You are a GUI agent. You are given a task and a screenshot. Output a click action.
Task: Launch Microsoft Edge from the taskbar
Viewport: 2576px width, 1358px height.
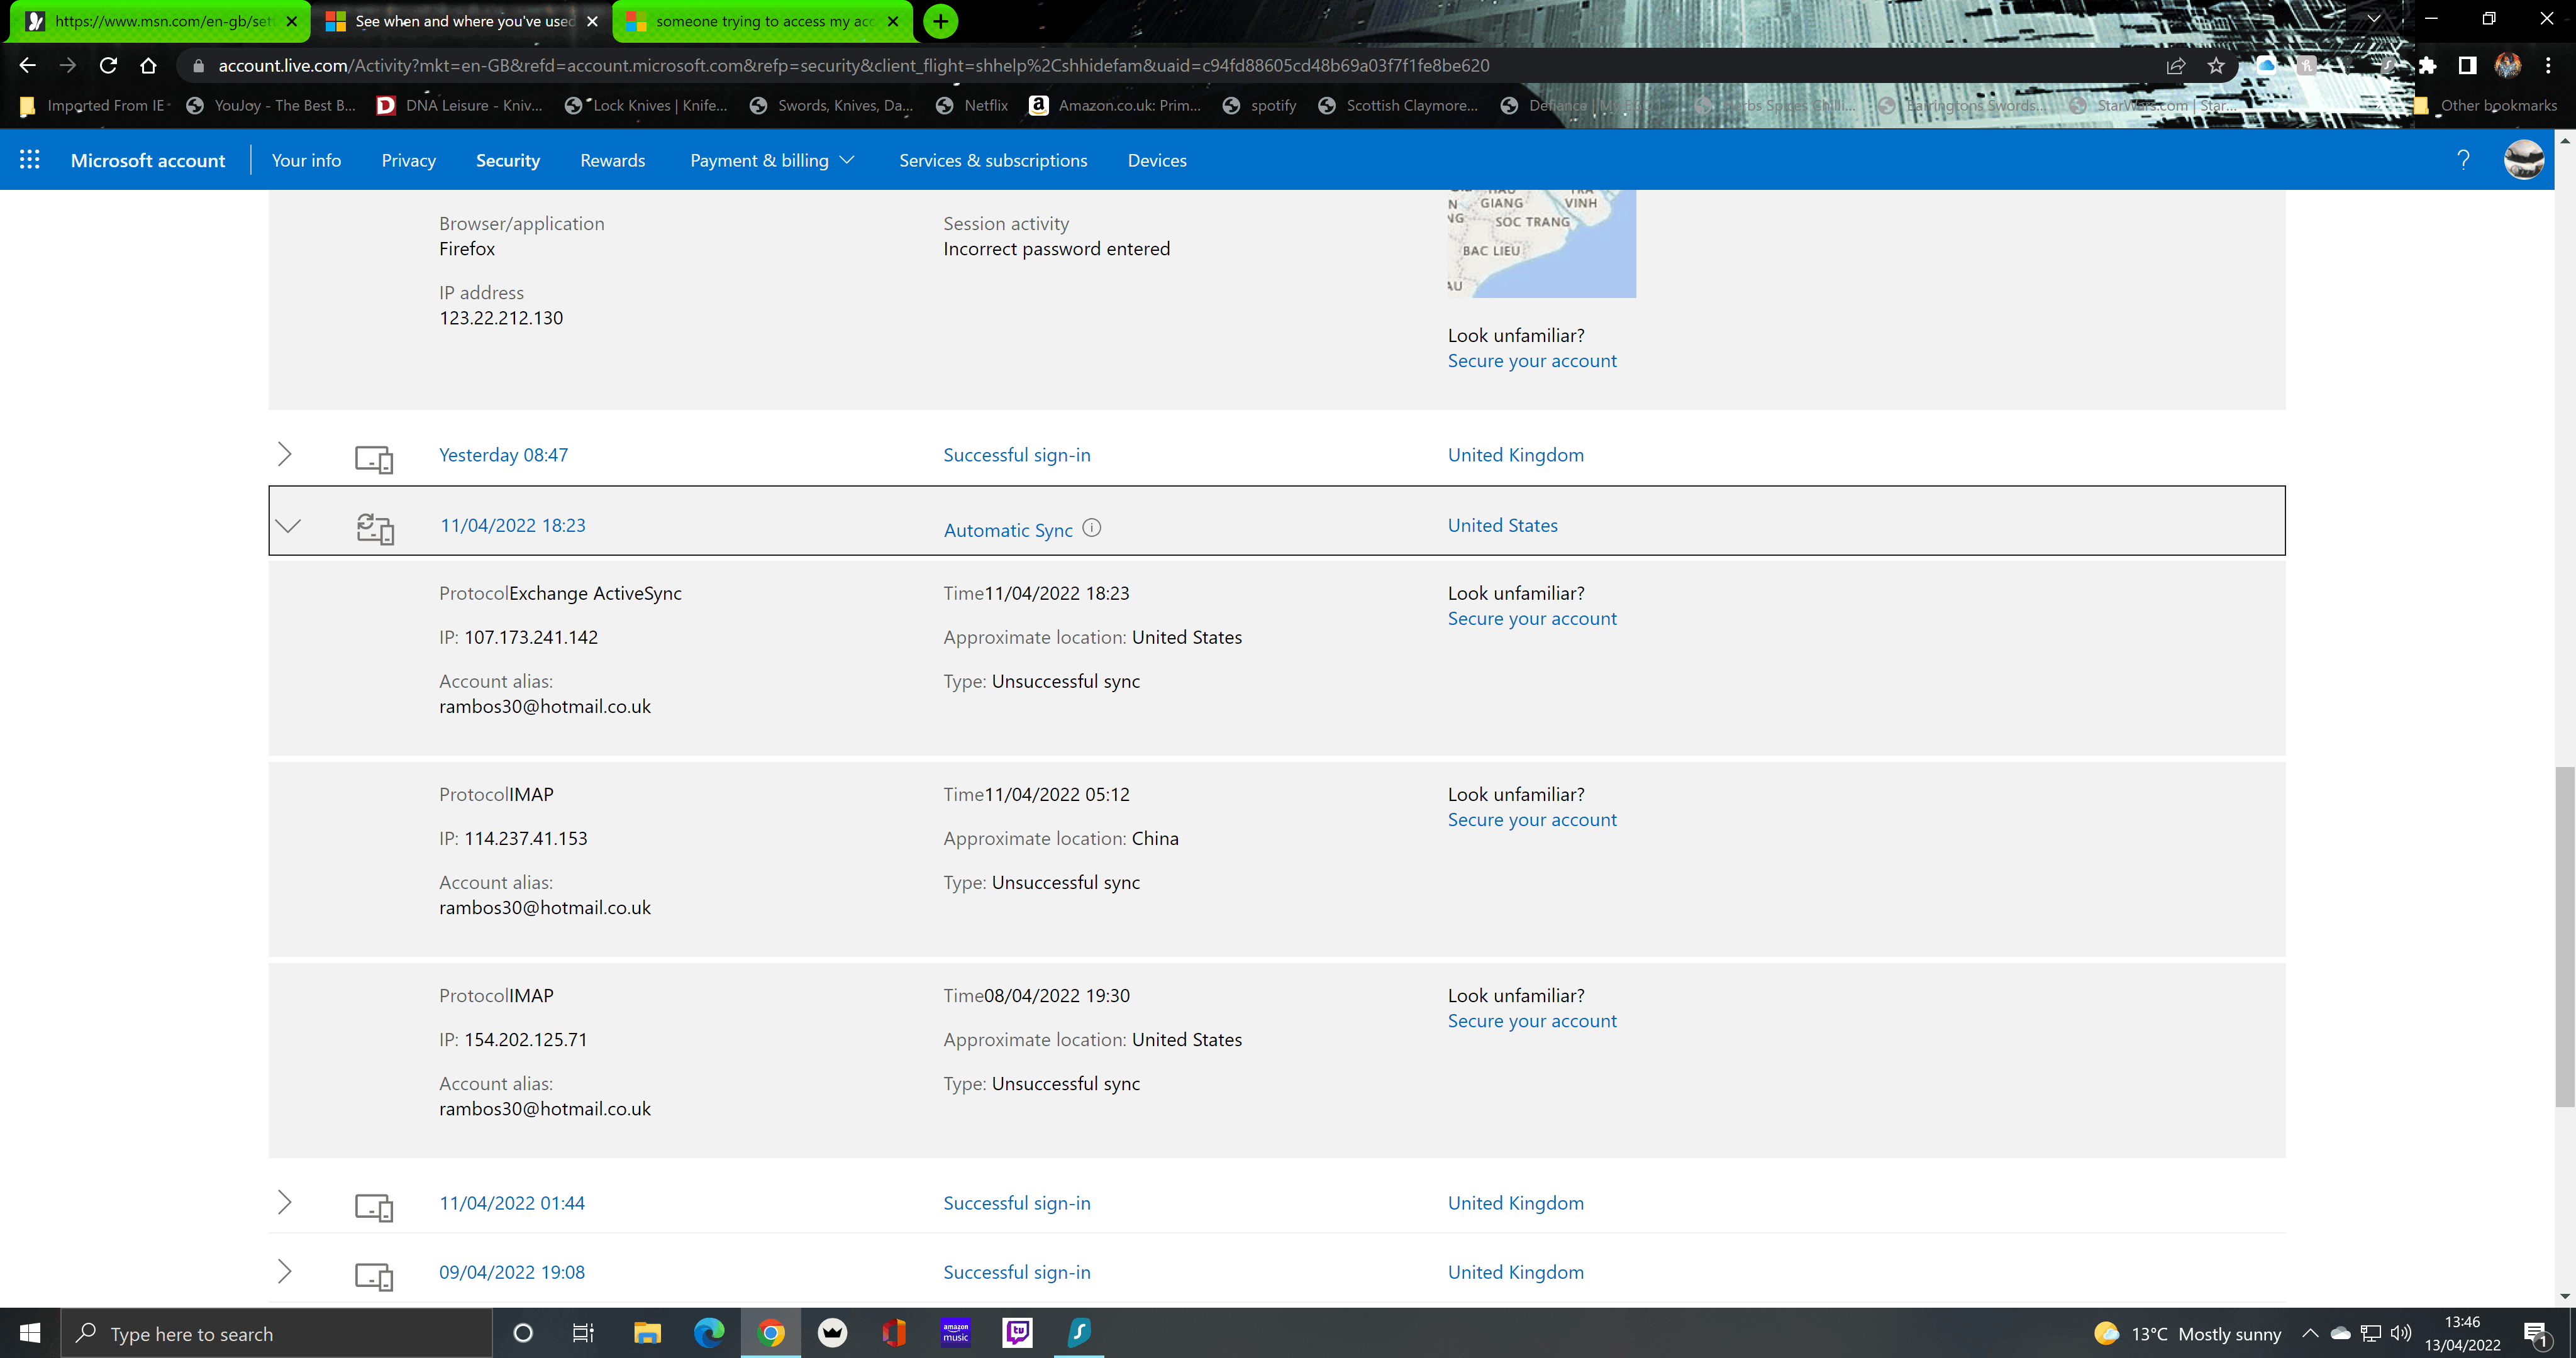click(709, 1333)
